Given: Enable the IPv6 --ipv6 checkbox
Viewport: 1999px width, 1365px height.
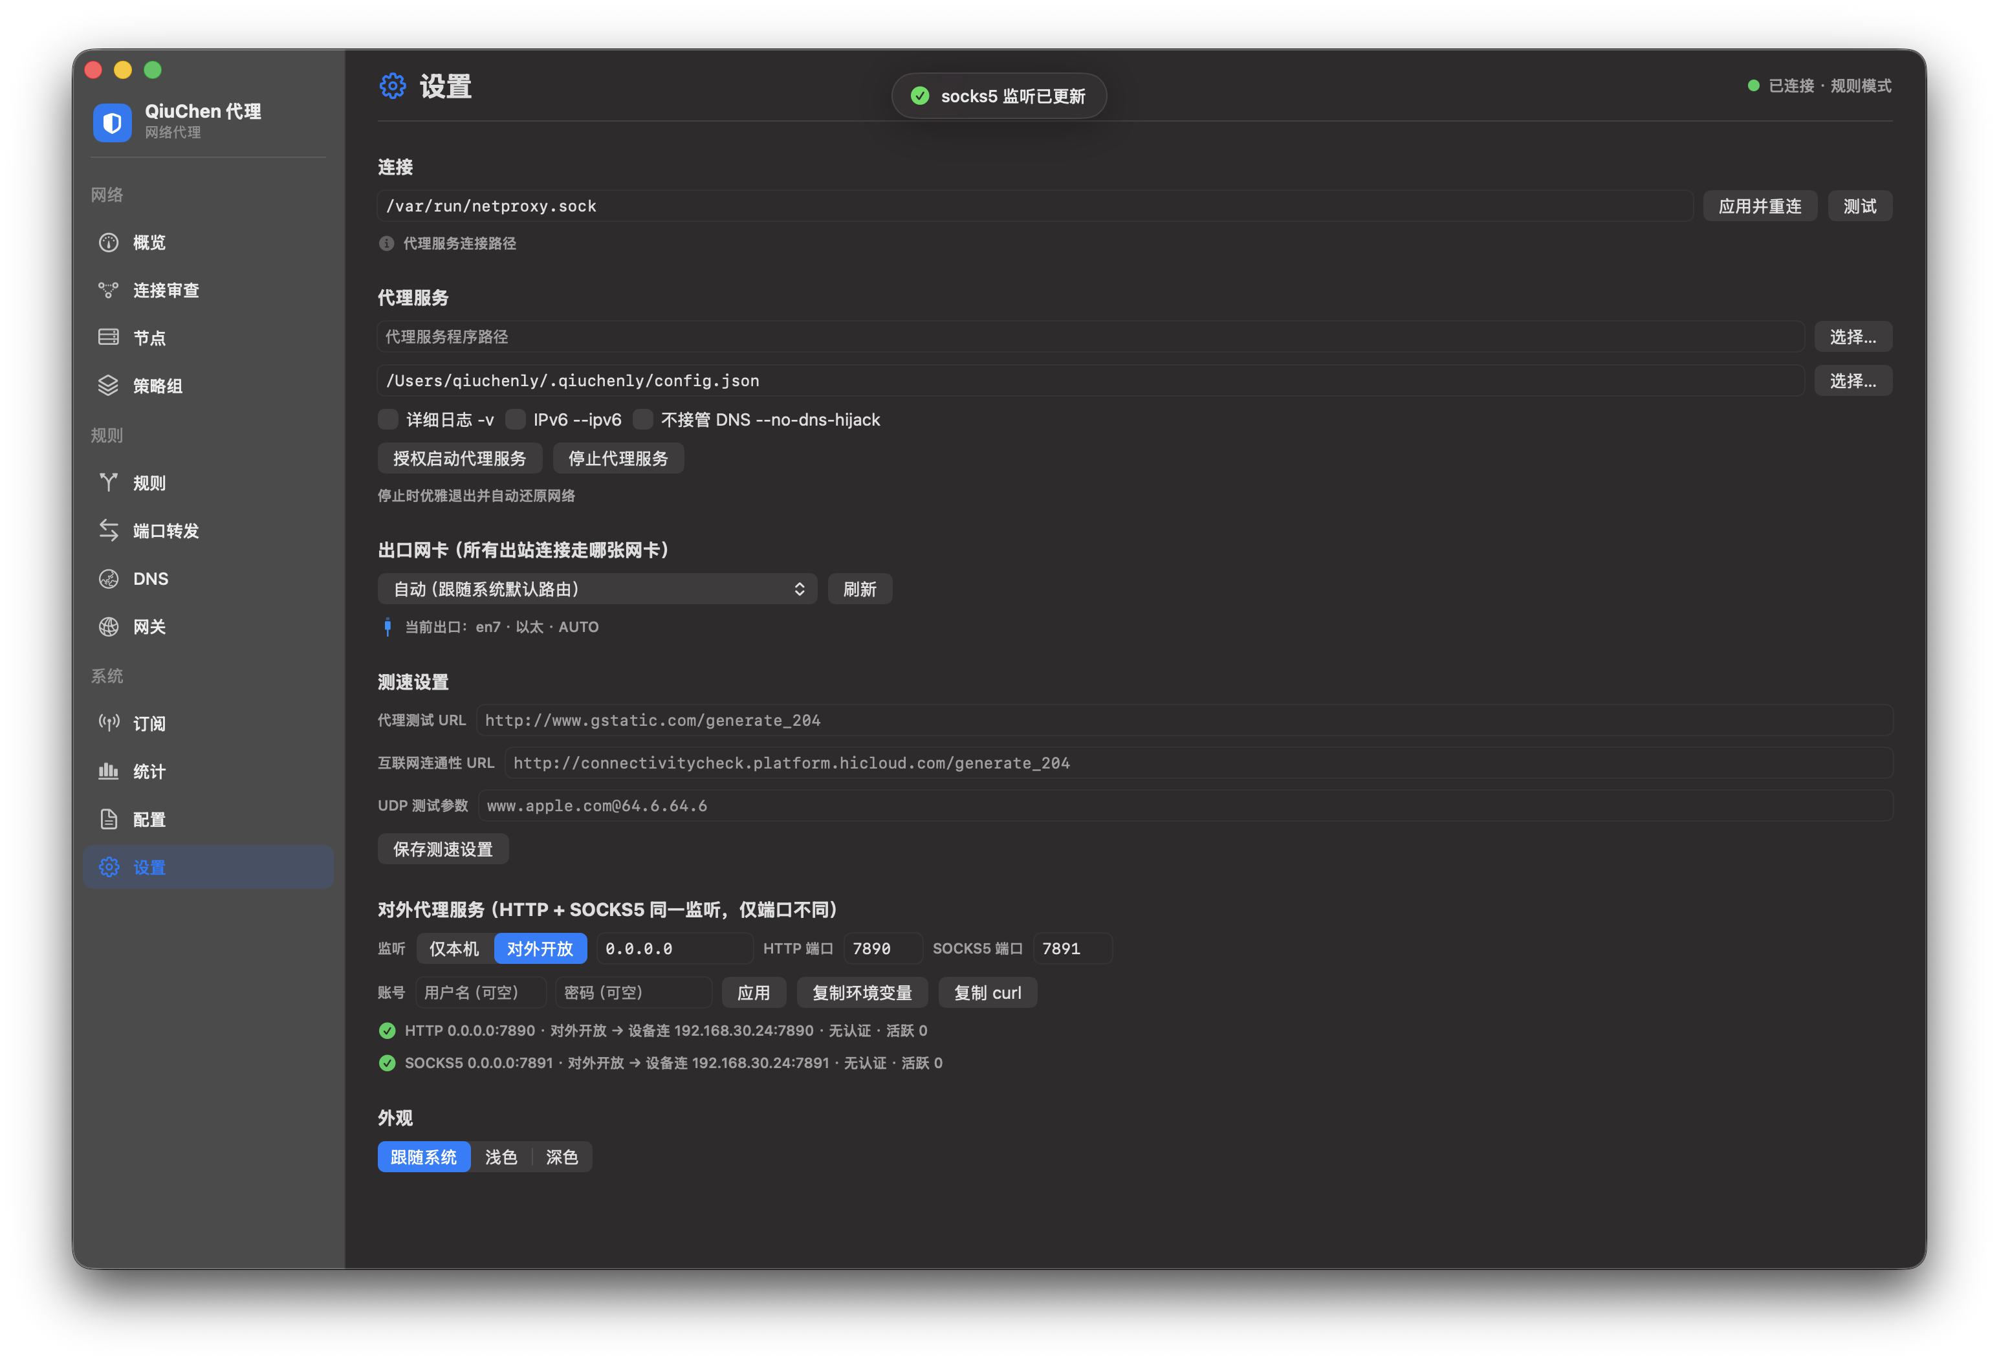Looking at the screenshot, I should [x=515, y=420].
